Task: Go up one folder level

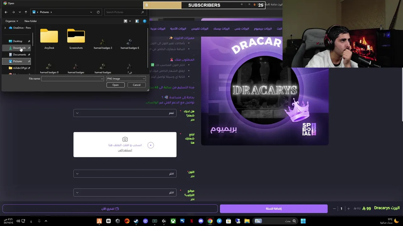Action: point(26,12)
